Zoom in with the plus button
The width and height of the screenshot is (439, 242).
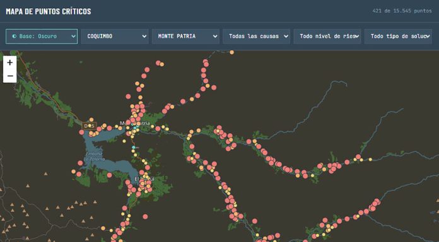[x=10, y=62]
